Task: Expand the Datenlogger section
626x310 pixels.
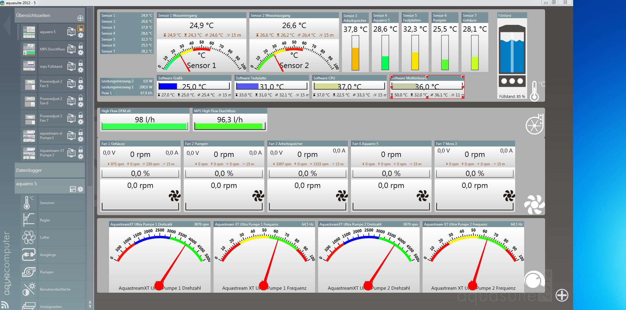Action: coord(50,170)
